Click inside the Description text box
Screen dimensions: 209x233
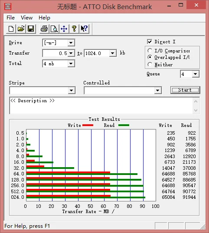point(101,106)
